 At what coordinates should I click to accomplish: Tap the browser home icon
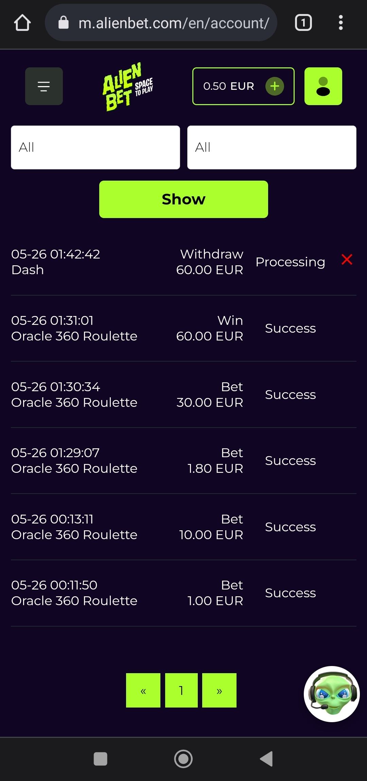[x=22, y=23]
